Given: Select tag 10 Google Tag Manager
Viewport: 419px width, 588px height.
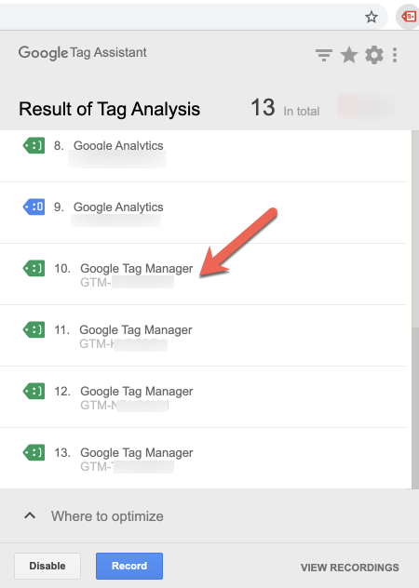Looking at the screenshot, I should [x=203, y=274].
